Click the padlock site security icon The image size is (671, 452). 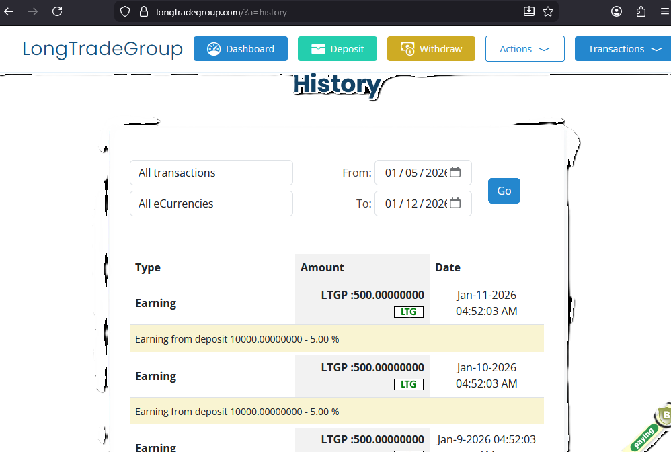click(143, 11)
